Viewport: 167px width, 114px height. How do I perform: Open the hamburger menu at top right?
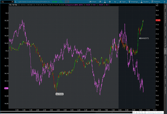[x=164, y=2]
